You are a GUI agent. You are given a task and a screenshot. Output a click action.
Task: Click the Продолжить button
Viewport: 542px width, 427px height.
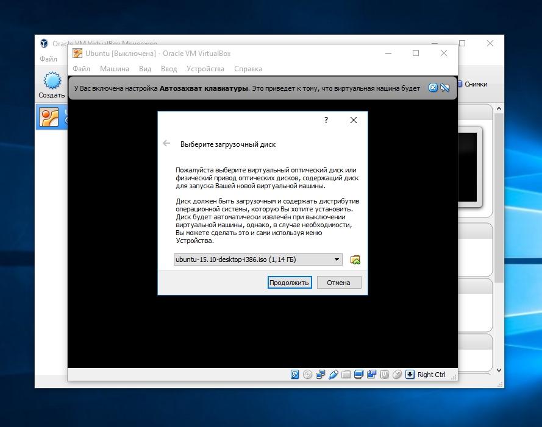290,282
